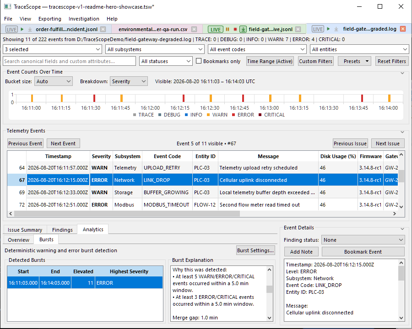Open the All subsystems dropdown
This screenshot has height=329, width=412.
(x=155, y=49)
